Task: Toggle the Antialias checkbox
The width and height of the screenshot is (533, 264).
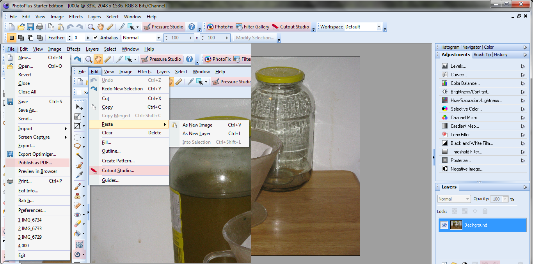Action: coord(95,38)
